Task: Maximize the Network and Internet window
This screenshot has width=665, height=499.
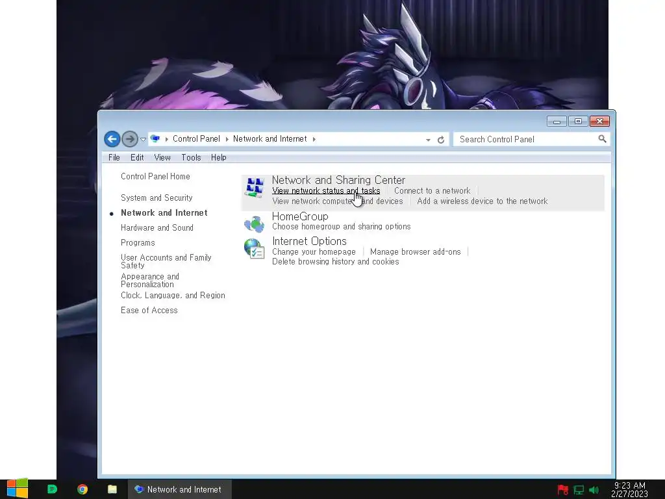Action: 578,122
